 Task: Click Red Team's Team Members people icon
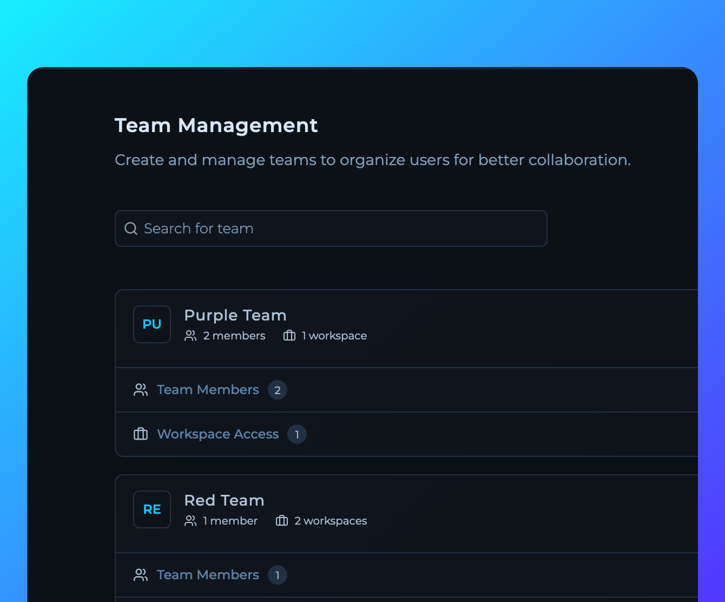point(141,575)
